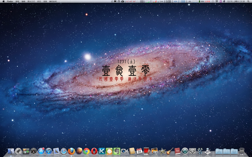The image size is (252, 157).
Task: Open the Wi-Fi status menu
Action: point(217,1)
